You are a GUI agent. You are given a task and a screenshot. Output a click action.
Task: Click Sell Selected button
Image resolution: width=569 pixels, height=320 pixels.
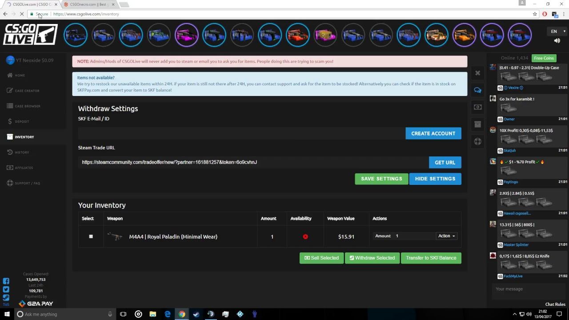click(x=321, y=258)
